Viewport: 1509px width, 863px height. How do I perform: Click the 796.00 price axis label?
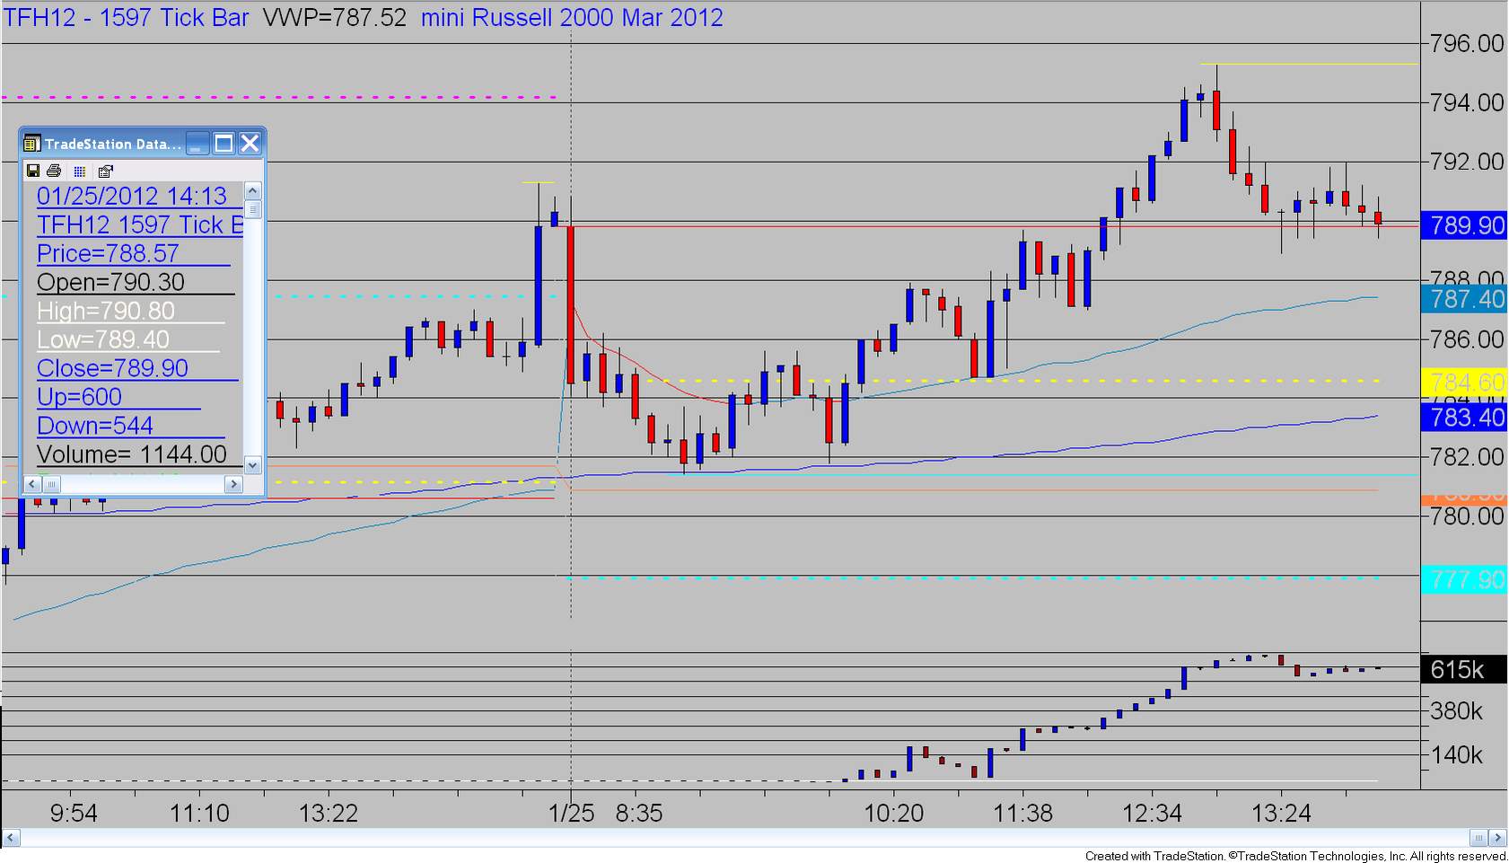tap(1467, 43)
